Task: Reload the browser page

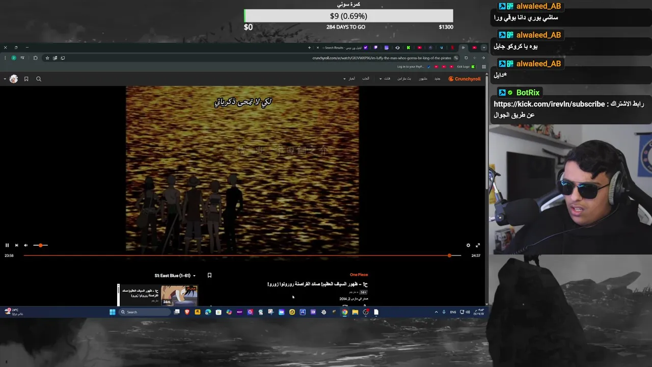Action: click(466, 58)
